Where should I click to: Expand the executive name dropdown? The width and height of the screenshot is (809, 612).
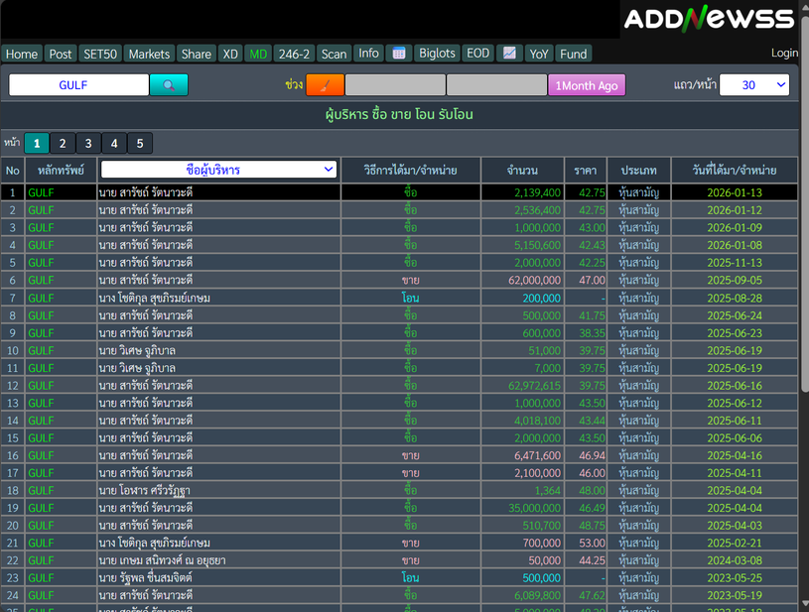coord(219,170)
